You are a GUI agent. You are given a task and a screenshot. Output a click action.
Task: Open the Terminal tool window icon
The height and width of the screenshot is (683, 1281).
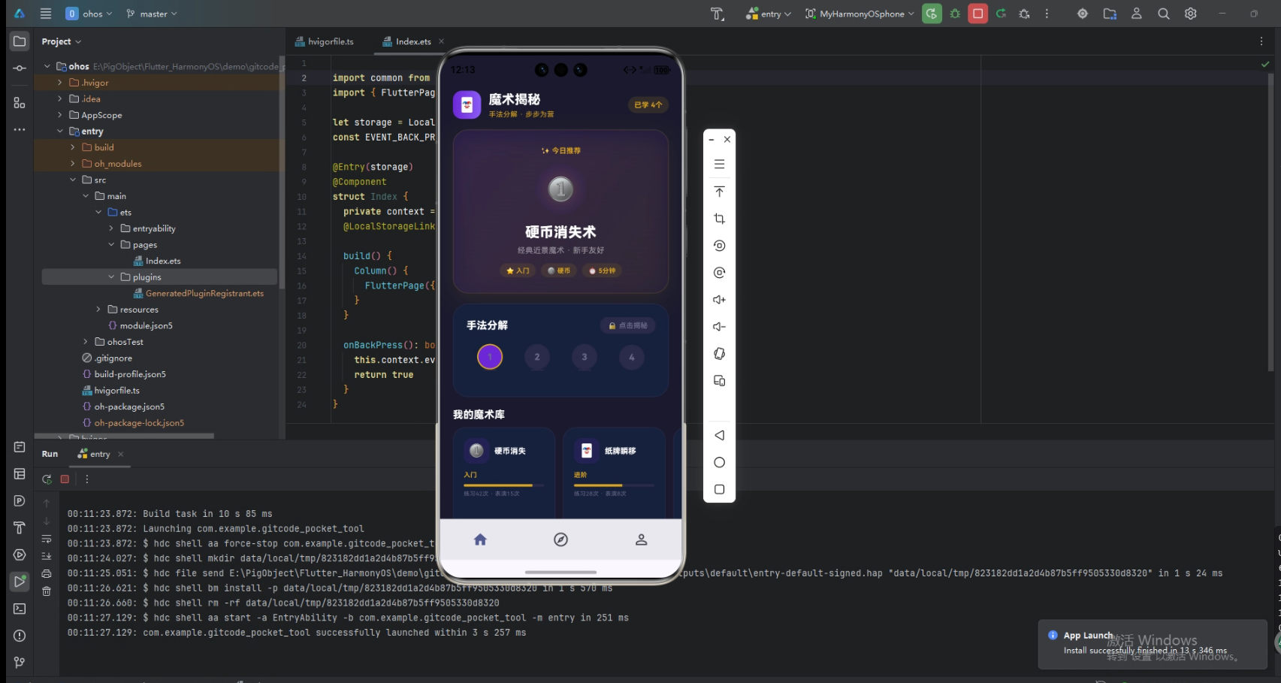20,609
